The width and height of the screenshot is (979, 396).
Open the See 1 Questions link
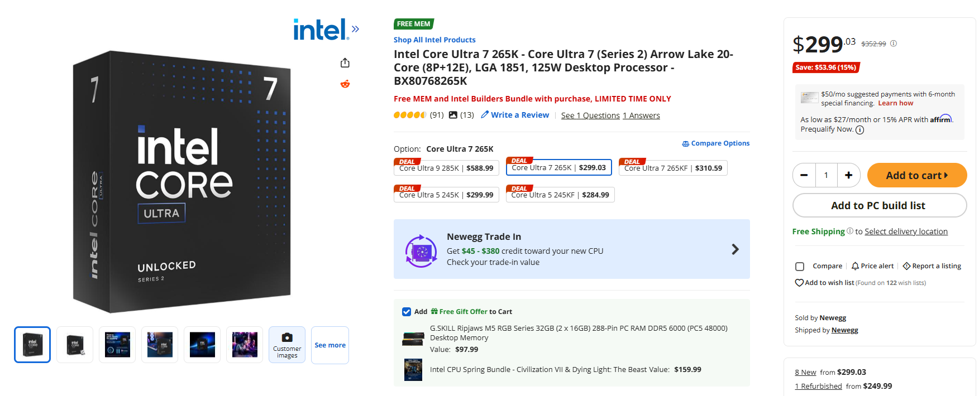[x=590, y=115]
